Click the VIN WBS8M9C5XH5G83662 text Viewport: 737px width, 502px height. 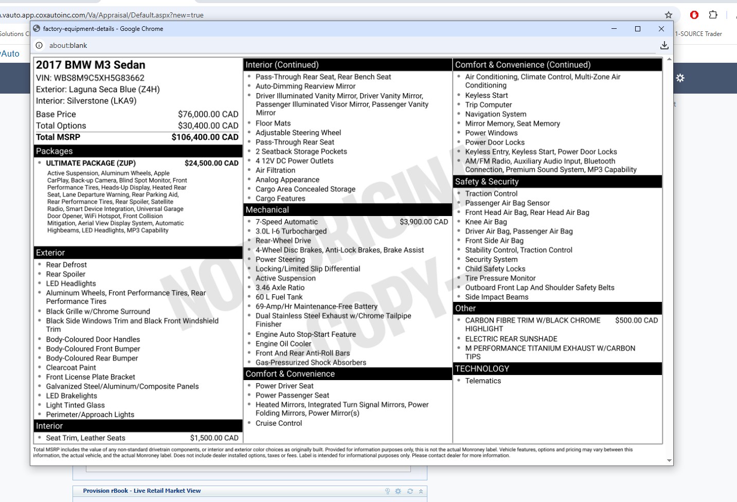(x=90, y=78)
